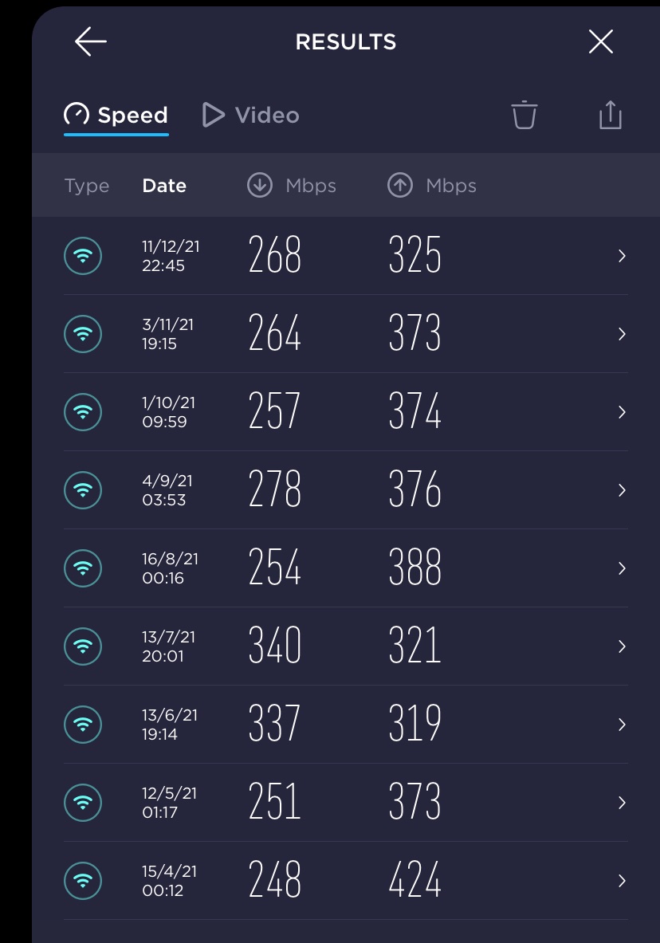Go back using the left arrow

click(x=91, y=41)
